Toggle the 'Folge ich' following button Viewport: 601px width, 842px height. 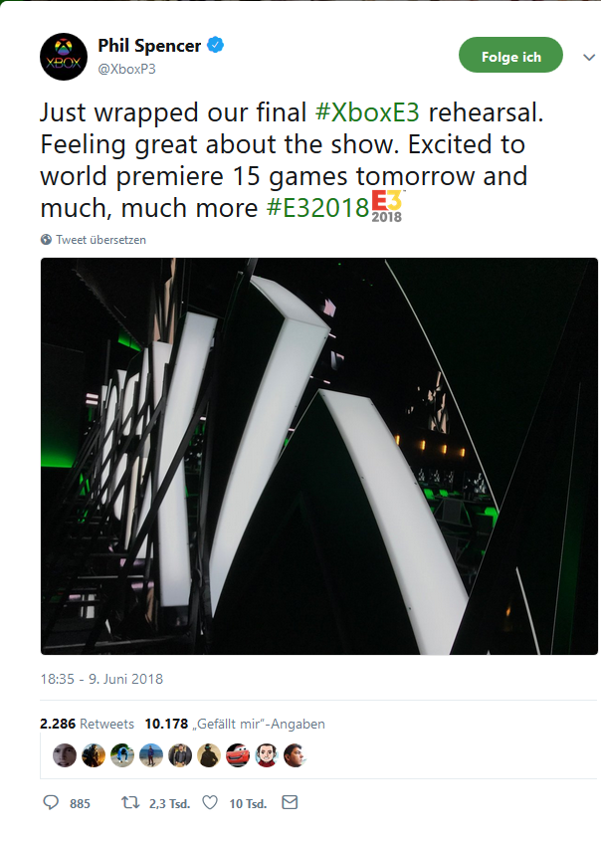point(510,57)
